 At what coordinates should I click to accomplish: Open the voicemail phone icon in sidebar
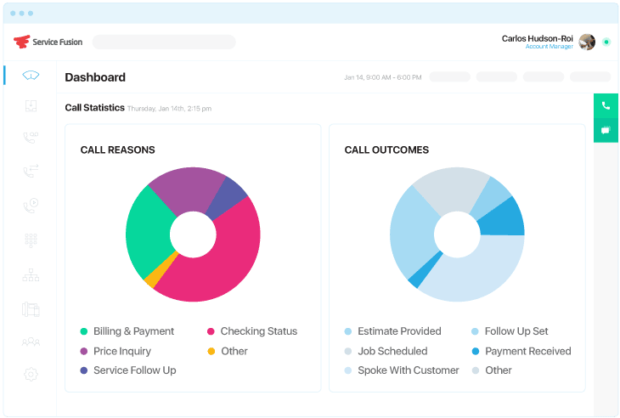[31, 138]
